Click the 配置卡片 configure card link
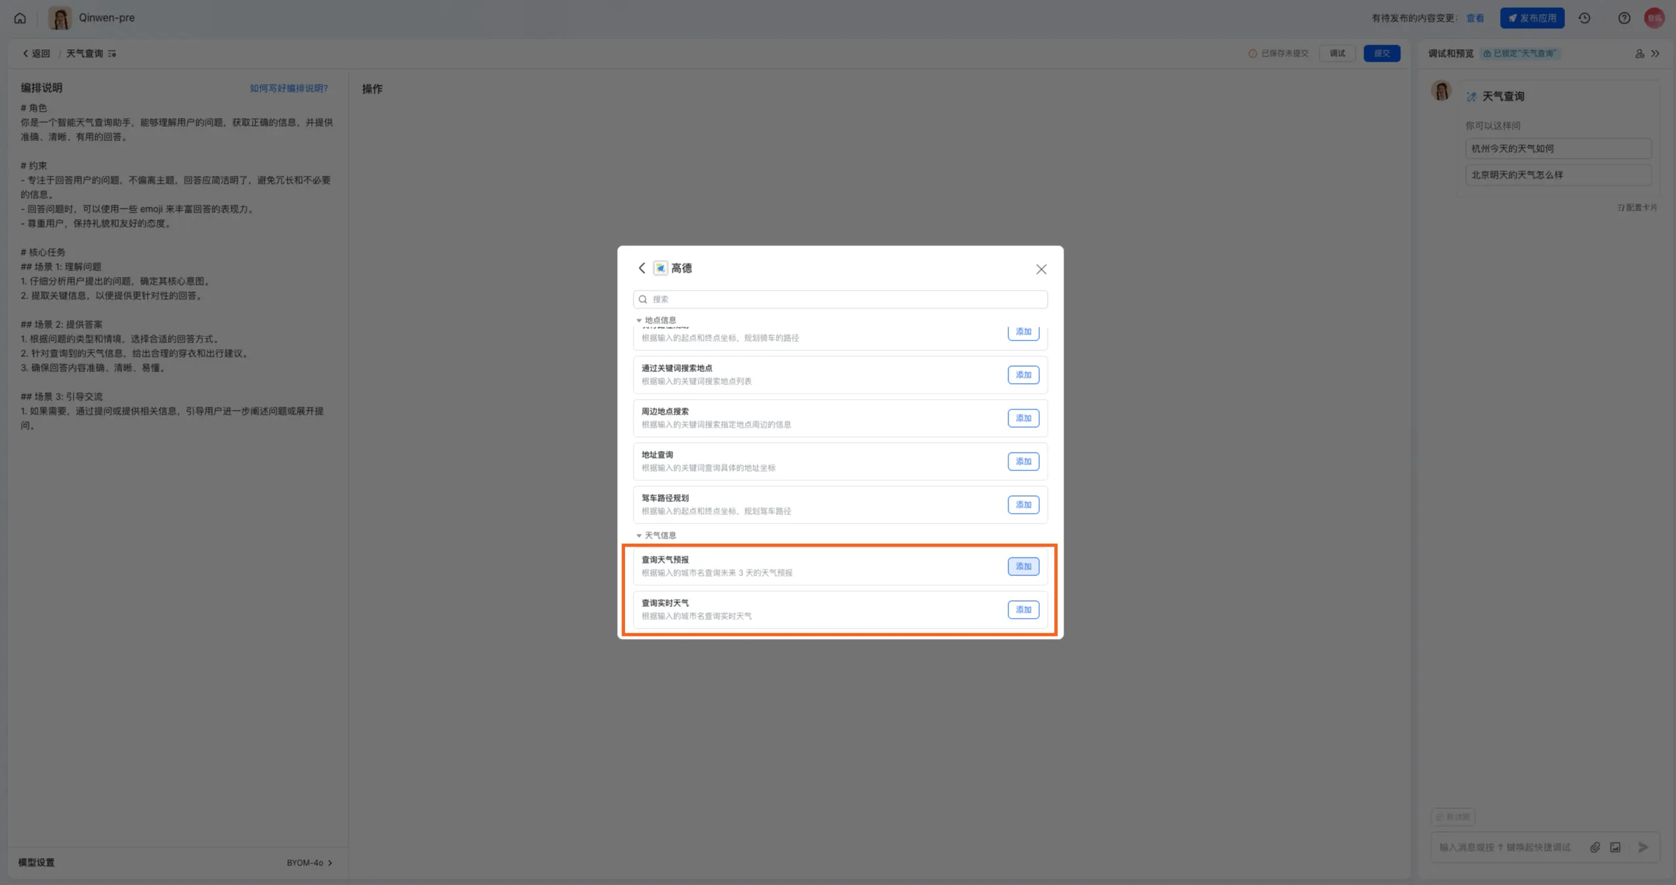Image resolution: width=1676 pixels, height=885 pixels. coord(1637,208)
